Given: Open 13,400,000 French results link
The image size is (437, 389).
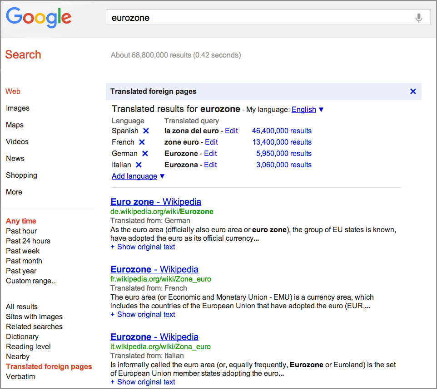Looking at the screenshot, I should point(282,142).
